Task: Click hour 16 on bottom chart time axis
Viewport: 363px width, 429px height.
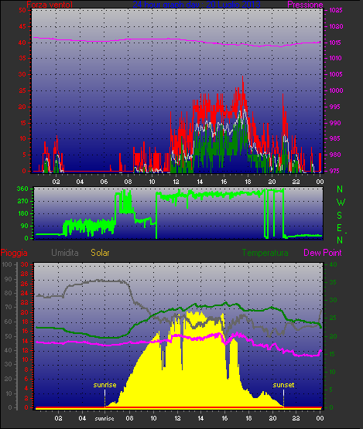Action: tap(224, 418)
